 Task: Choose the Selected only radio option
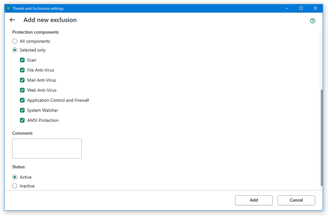15,50
